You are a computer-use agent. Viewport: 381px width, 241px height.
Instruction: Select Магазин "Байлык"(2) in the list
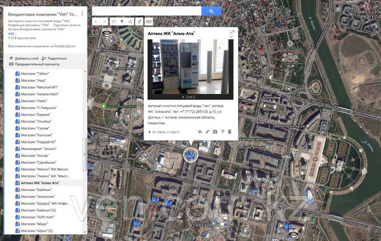36,210
